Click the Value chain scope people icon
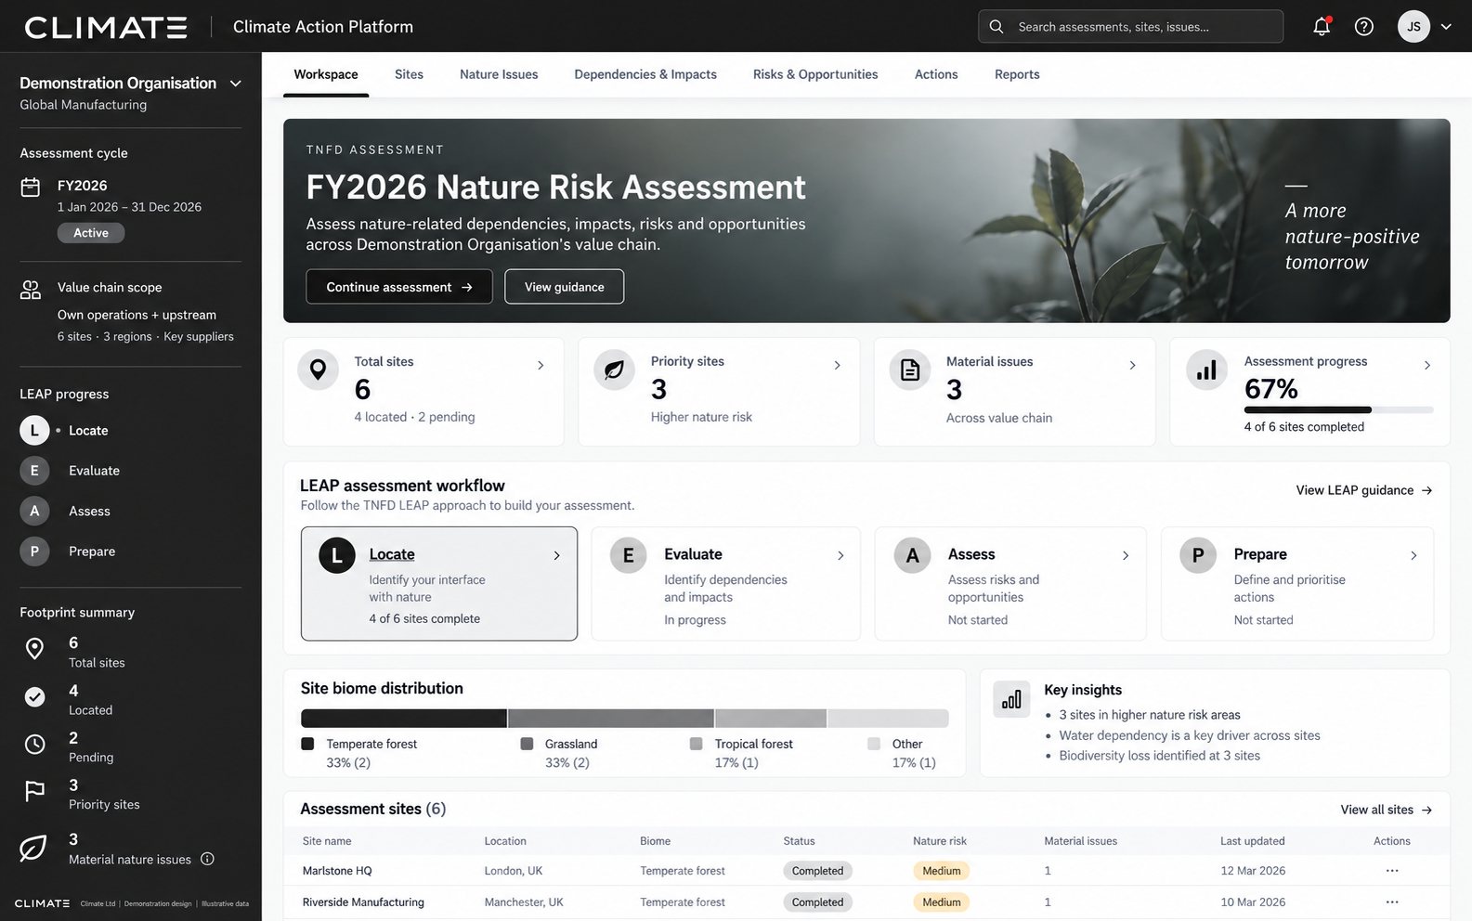The image size is (1472, 921). tap(31, 290)
